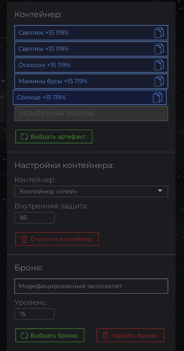The image size is (184, 351).
Task: Click copy icon on Мамины бусы row
Action: click(x=159, y=81)
